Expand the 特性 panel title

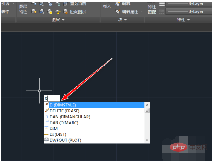coord(183,20)
